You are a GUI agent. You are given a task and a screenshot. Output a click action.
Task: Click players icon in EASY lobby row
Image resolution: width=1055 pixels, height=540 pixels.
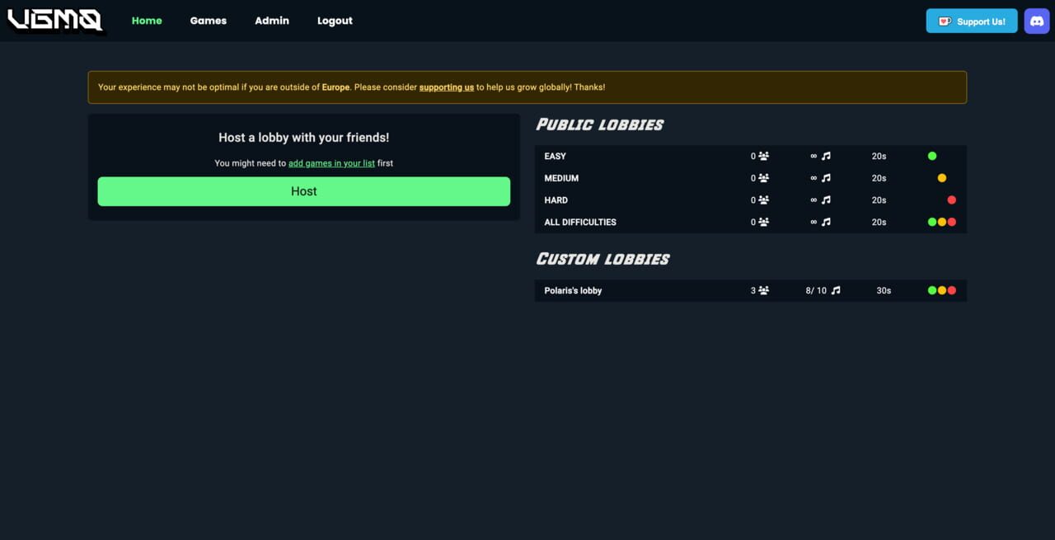763,156
